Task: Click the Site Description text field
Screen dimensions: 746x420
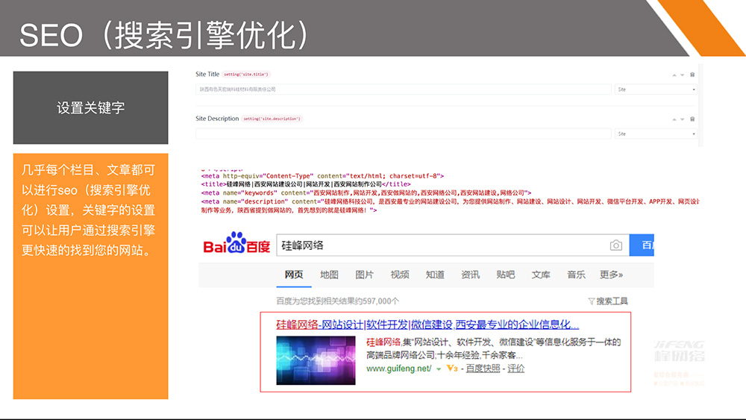Action: pyautogui.click(x=403, y=134)
